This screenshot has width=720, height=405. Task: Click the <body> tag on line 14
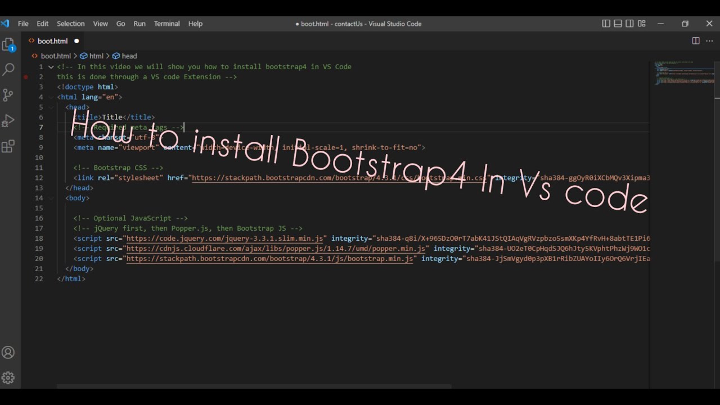(x=77, y=198)
